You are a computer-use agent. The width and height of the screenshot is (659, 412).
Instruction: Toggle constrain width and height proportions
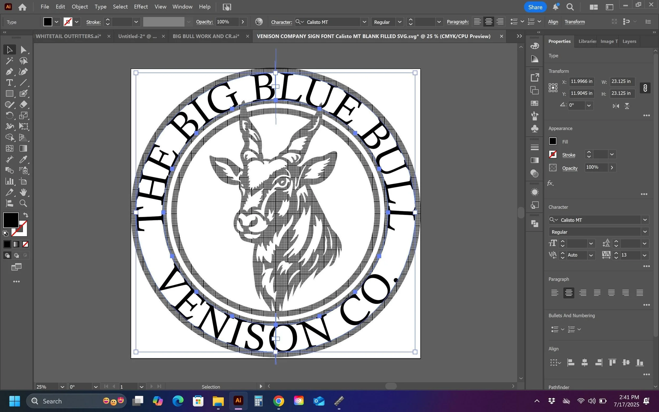pos(645,88)
